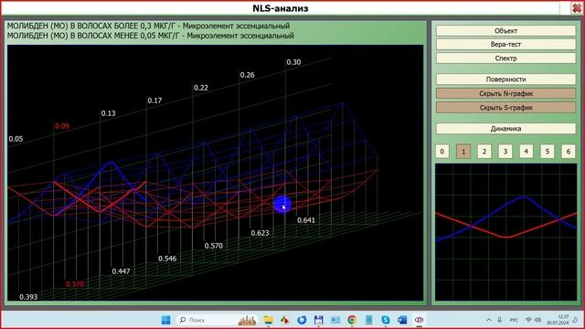Image resolution: width=585 pixels, height=329 pixels.
Task: Click the top axis value 0.26
Action: (248, 75)
